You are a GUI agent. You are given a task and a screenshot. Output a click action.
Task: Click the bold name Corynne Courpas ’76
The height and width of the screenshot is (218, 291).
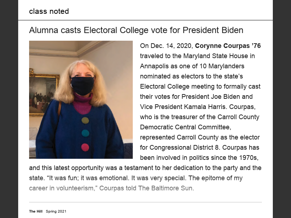click(228, 46)
